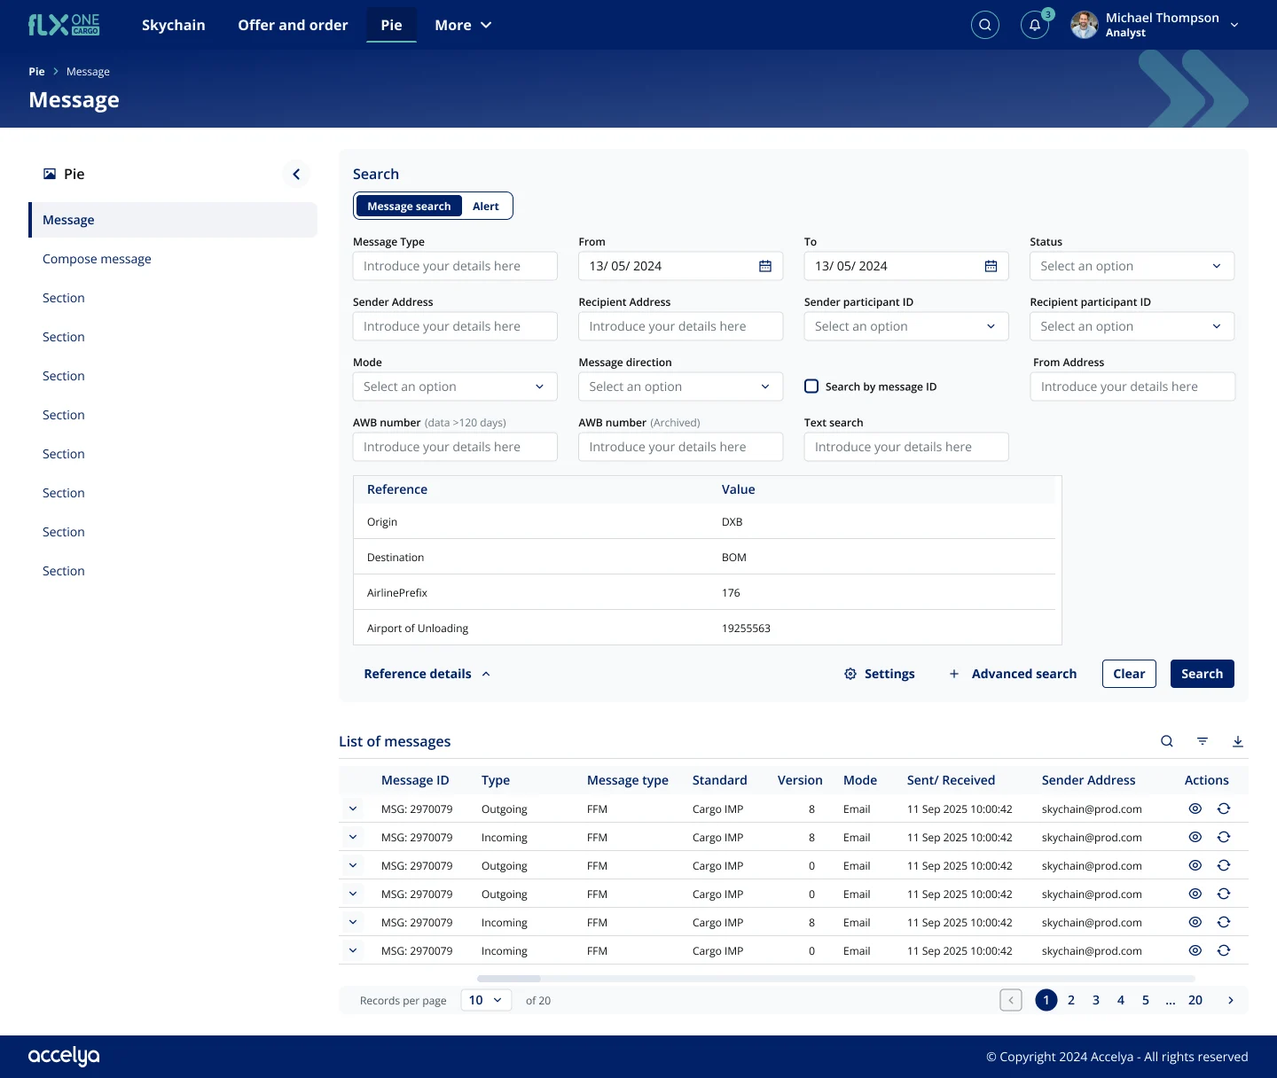The height and width of the screenshot is (1078, 1277).
Task: Search within the list of messages
Action: 1167,741
